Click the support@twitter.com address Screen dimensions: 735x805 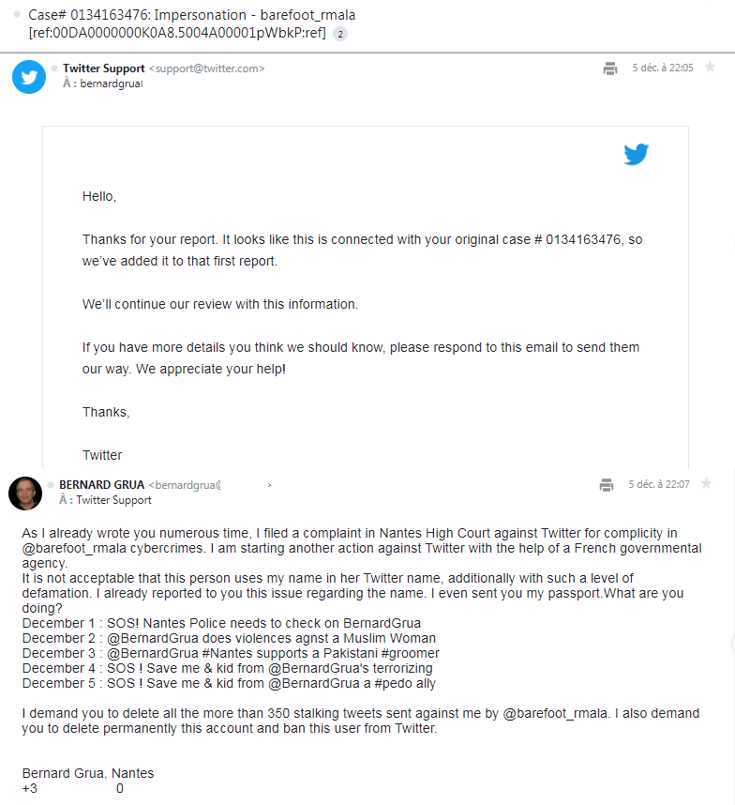tap(209, 68)
